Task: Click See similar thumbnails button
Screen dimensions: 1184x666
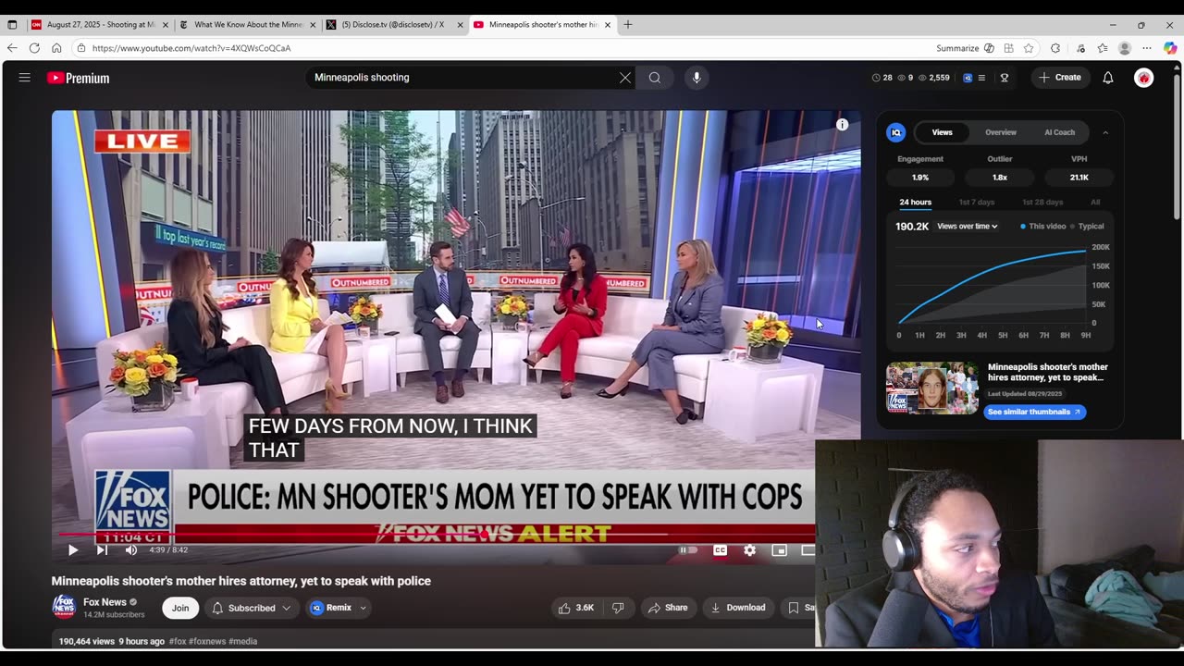Action: (1034, 412)
